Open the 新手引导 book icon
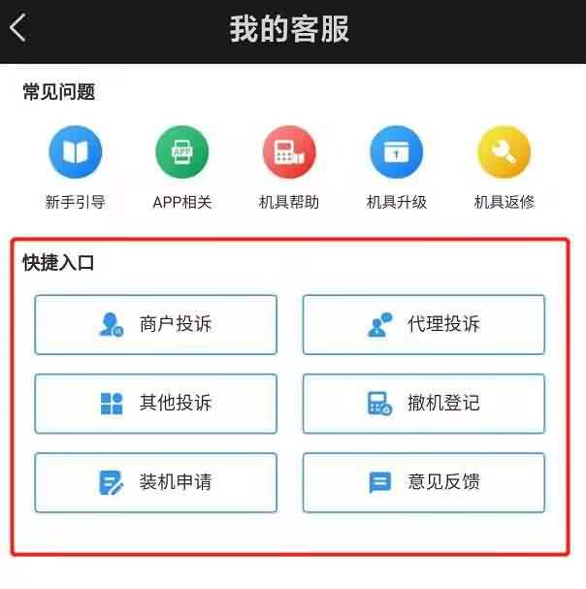This screenshot has height=589, width=586. [x=76, y=152]
